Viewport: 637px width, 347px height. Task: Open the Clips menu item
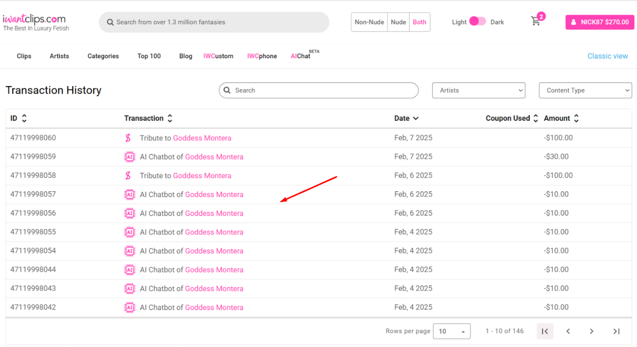click(24, 56)
